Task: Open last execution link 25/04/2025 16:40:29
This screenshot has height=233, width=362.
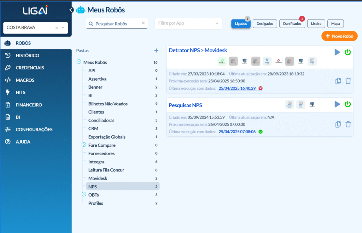Action: (237, 88)
